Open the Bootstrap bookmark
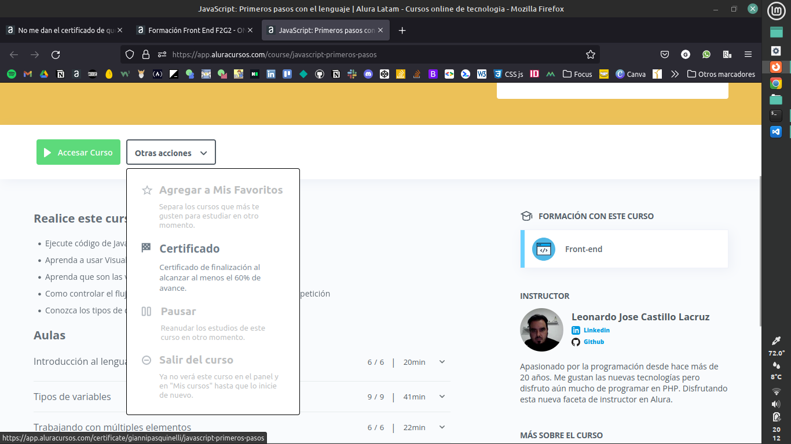Viewport: 791px width, 444px height. (x=433, y=74)
